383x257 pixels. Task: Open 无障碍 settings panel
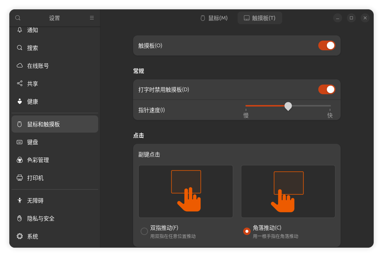(x=55, y=200)
